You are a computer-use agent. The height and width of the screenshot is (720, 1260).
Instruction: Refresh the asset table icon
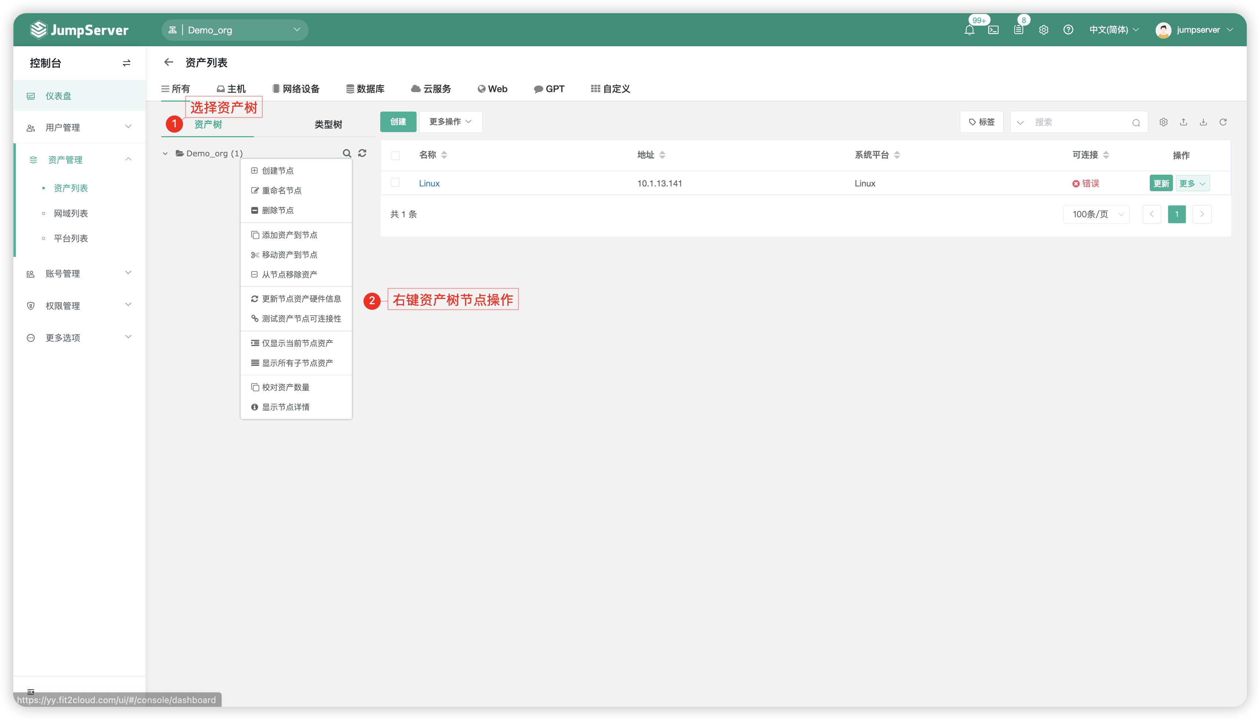coord(1223,122)
